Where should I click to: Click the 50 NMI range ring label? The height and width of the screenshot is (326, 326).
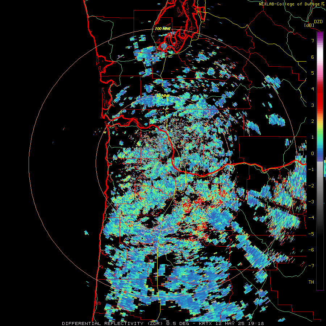(x=163, y=96)
